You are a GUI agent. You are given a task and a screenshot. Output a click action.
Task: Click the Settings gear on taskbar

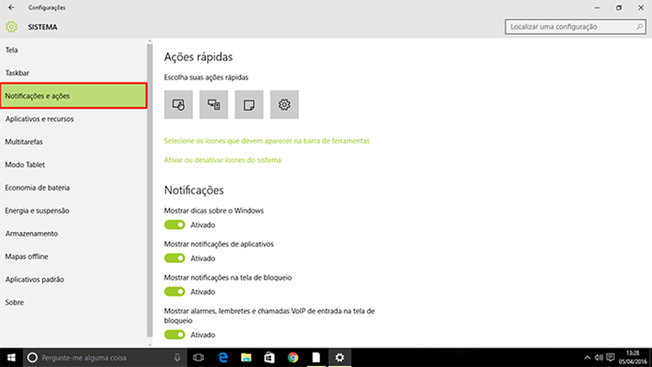[340, 358]
